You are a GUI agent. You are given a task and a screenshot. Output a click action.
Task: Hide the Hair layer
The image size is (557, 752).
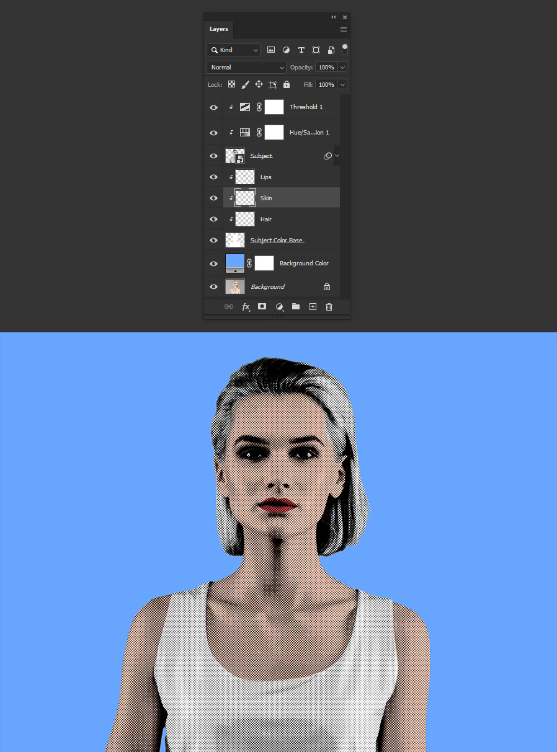pos(213,219)
